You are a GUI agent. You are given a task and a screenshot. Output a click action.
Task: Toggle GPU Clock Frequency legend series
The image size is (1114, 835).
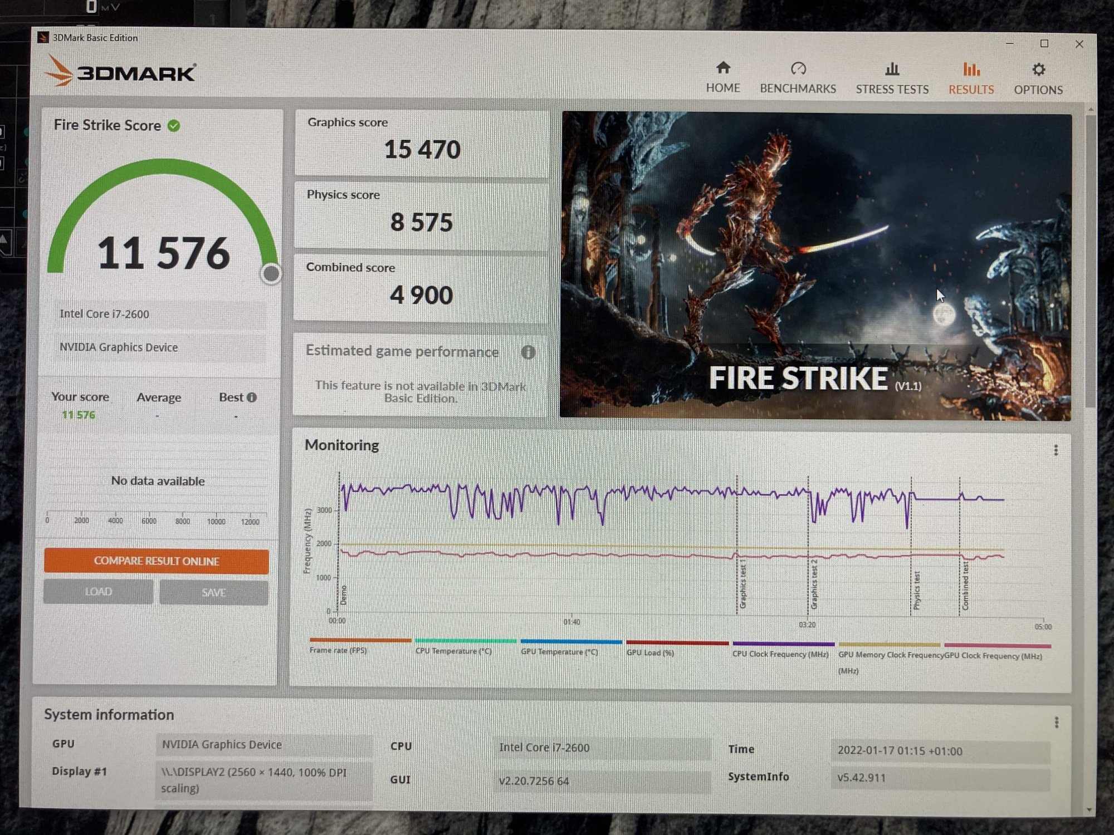click(994, 656)
